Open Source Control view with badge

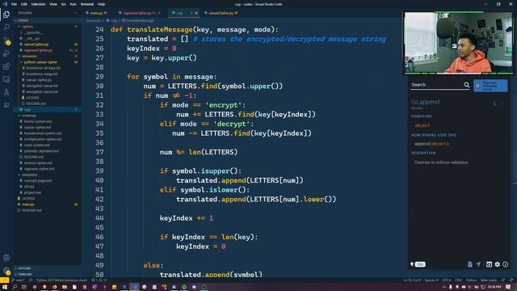[6, 40]
